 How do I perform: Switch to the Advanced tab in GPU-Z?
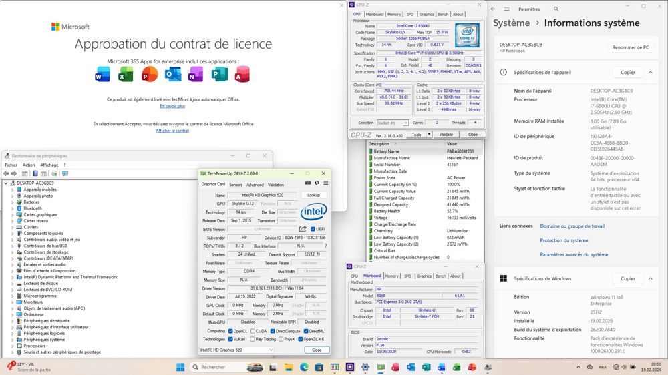coord(255,185)
